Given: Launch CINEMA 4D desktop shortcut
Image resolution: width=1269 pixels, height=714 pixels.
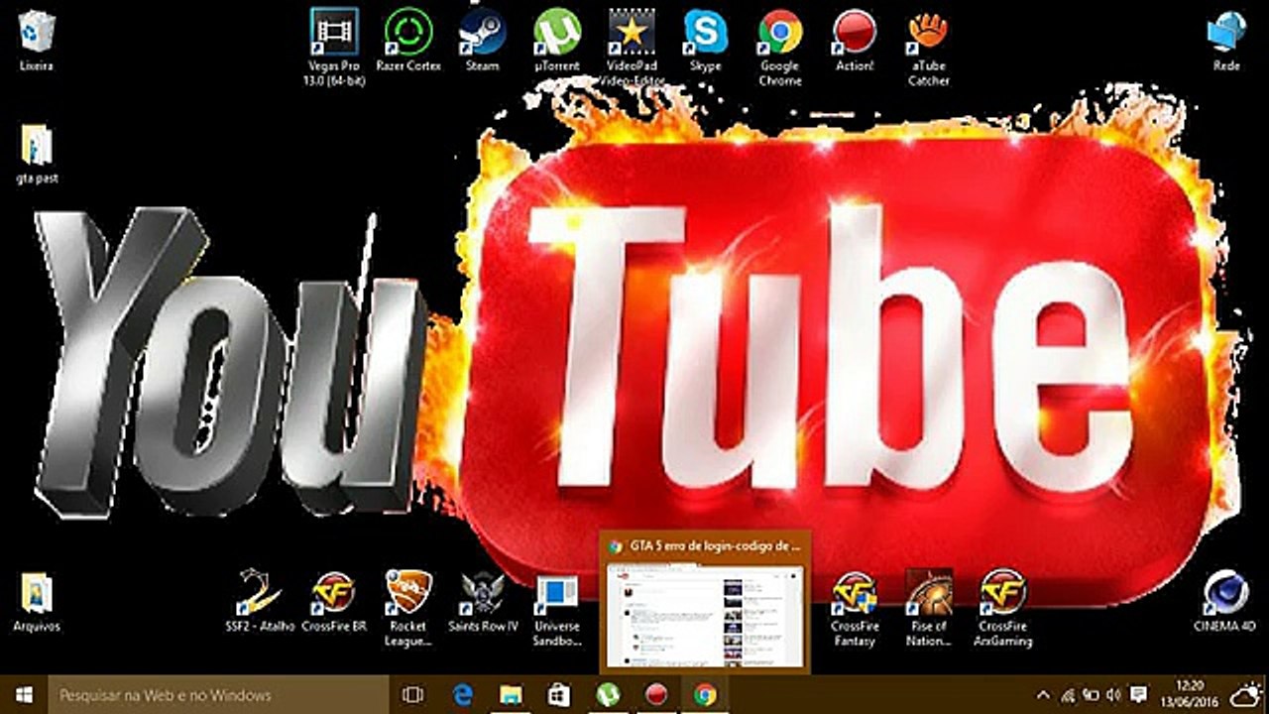Looking at the screenshot, I should pyautogui.click(x=1226, y=603).
